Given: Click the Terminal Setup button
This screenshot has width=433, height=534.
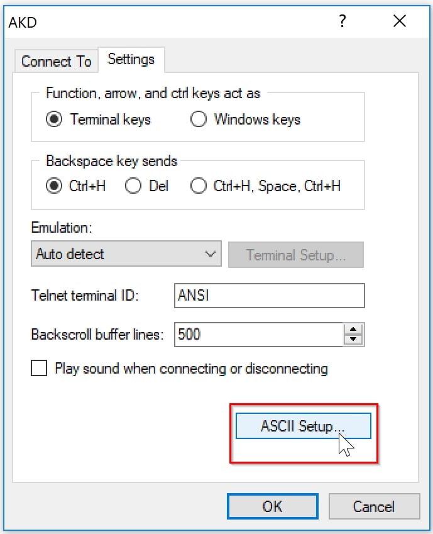Looking at the screenshot, I should (296, 255).
